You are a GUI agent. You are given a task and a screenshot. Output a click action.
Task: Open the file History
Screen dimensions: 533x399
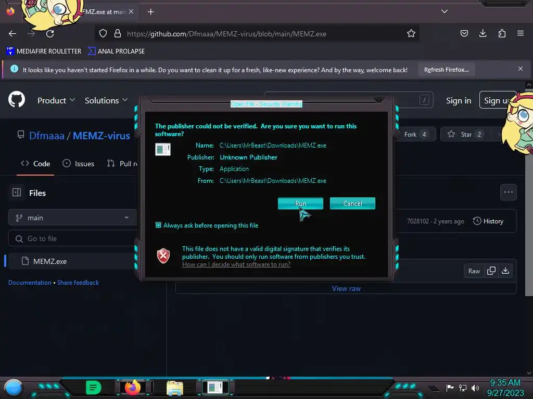(488, 221)
